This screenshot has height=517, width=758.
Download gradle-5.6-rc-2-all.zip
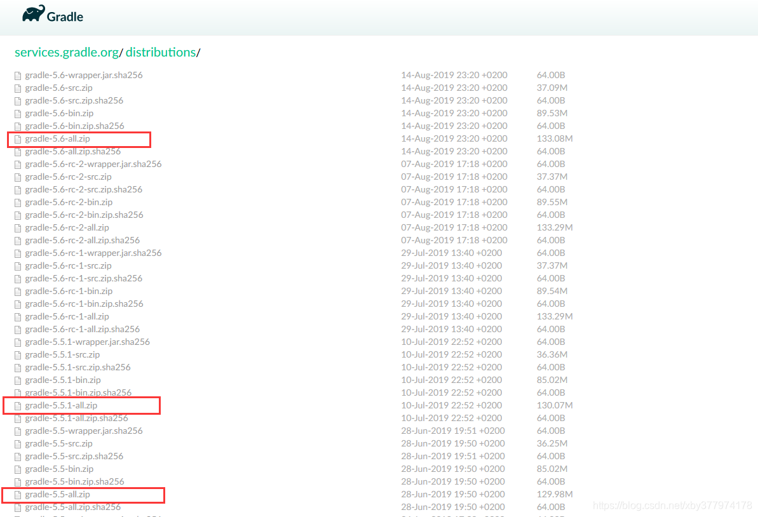pos(67,227)
